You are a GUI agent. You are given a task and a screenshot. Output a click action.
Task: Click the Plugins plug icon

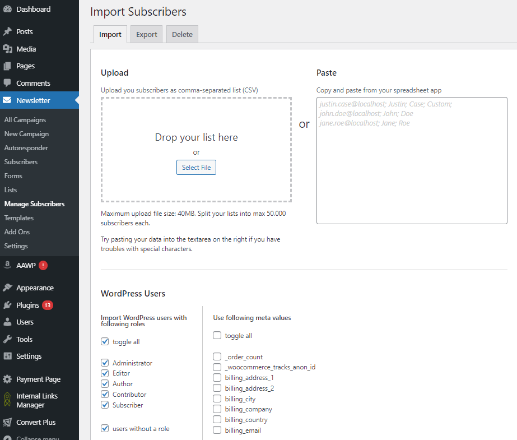click(7, 305)
